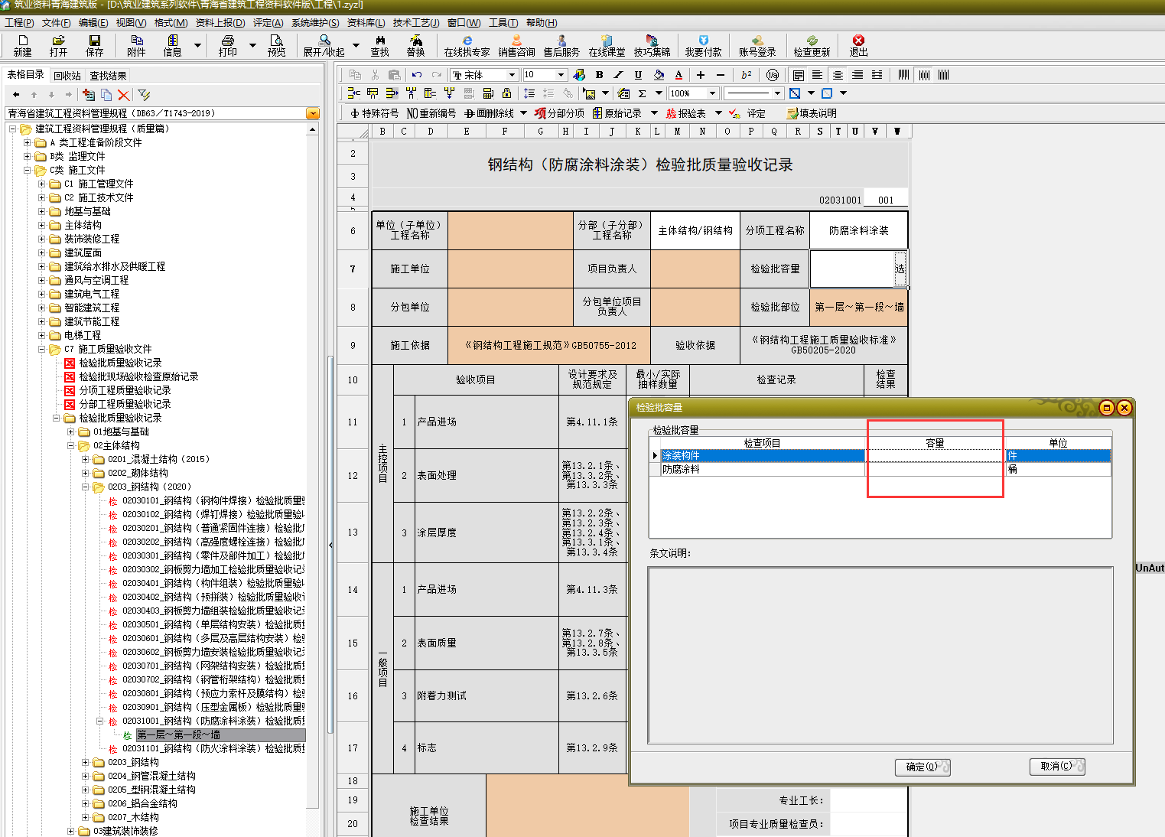Image resolution: width=1165 pixels, height=837 pixels.
Task: Expand the 0201_混凝土结构（2015） node
Action: pyautogui.click(x=86, y=459)
